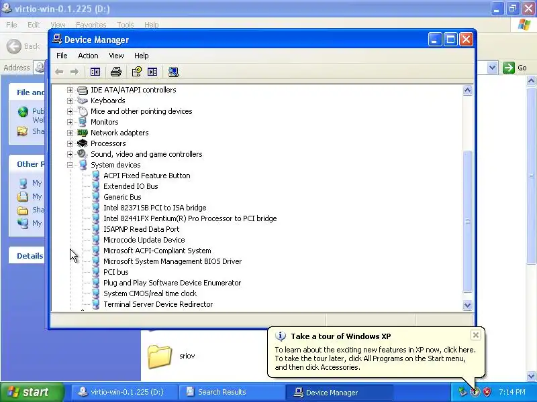Select the Monitors category icon
This screenshot has width=537, height=402.
point(83,122)
